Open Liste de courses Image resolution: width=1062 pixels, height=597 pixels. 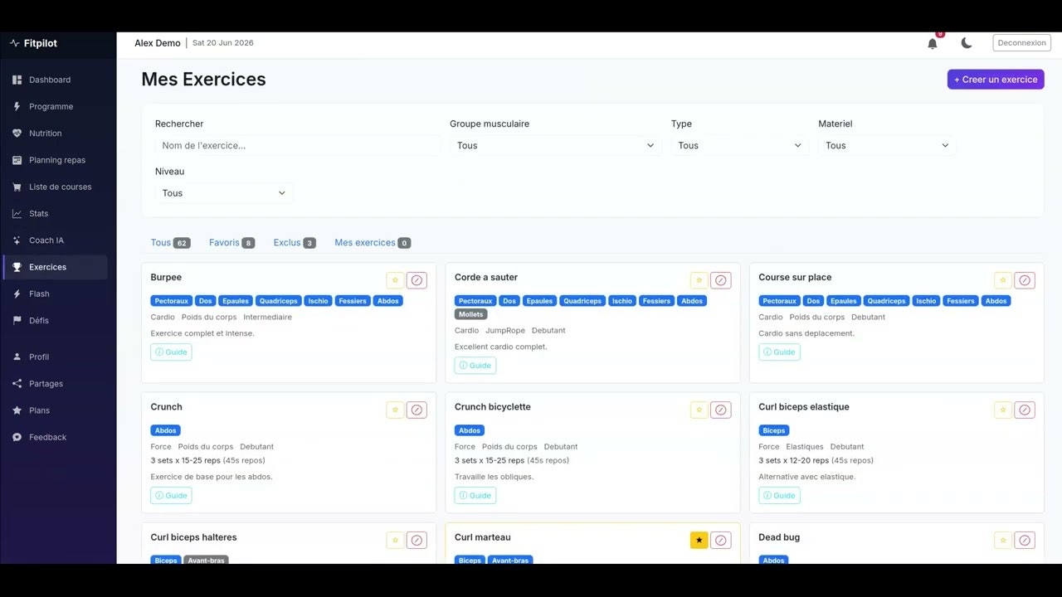(x=55, y=187)
